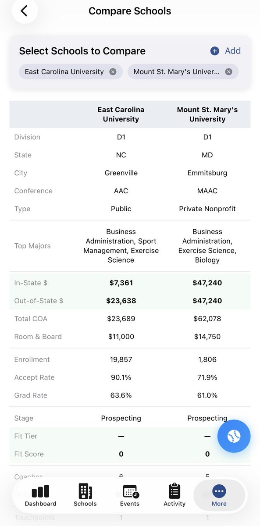Tap the East Carolina In-State $7,361 cell
Image resolution: width=260 pixels, height=526 pixels.
pos(121,283)
